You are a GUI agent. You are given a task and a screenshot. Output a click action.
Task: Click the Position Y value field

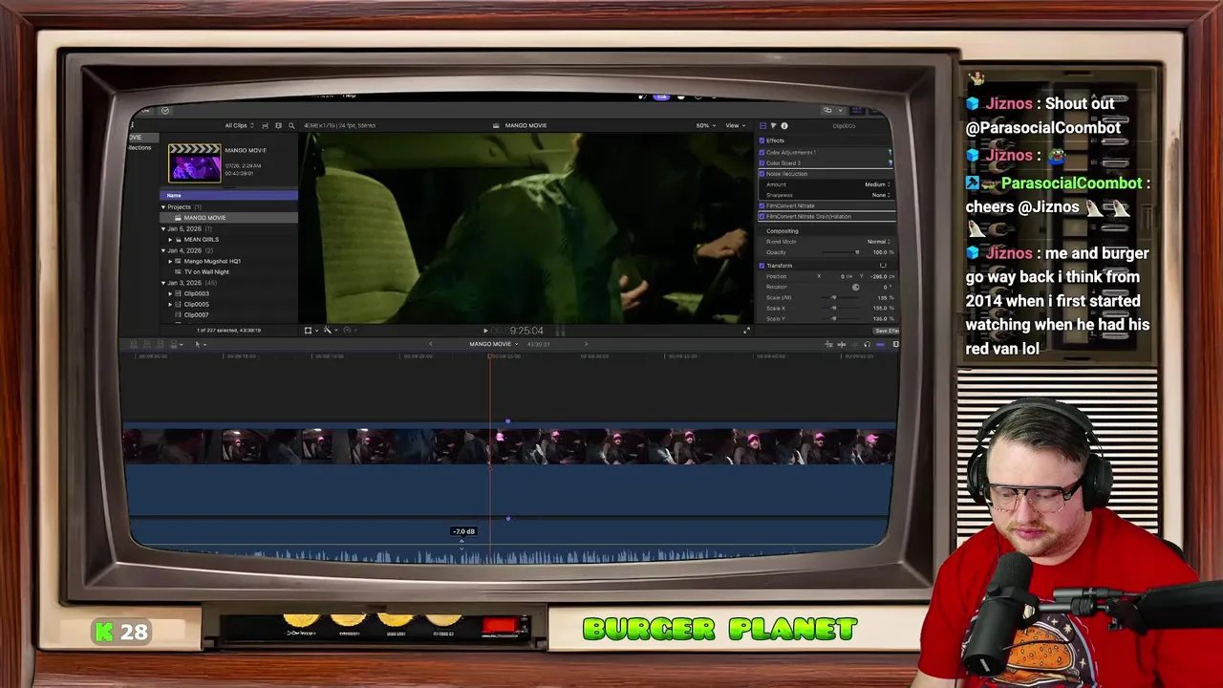coord(880,276)
